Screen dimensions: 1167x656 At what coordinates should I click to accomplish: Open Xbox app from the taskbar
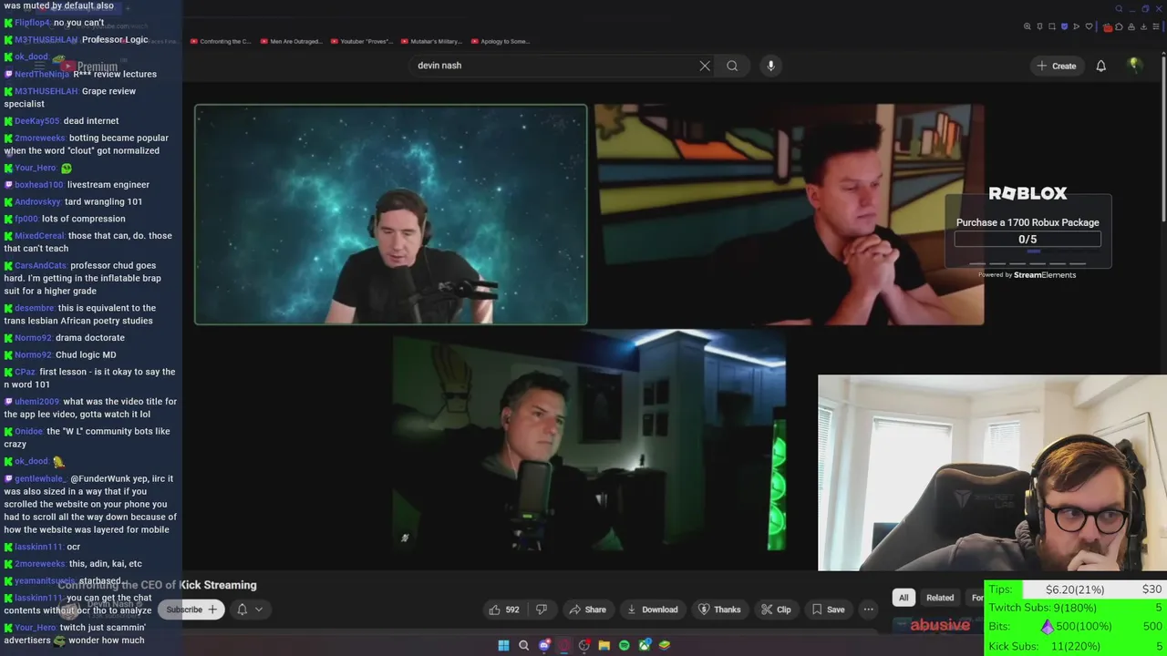click(x=645, y=645)
